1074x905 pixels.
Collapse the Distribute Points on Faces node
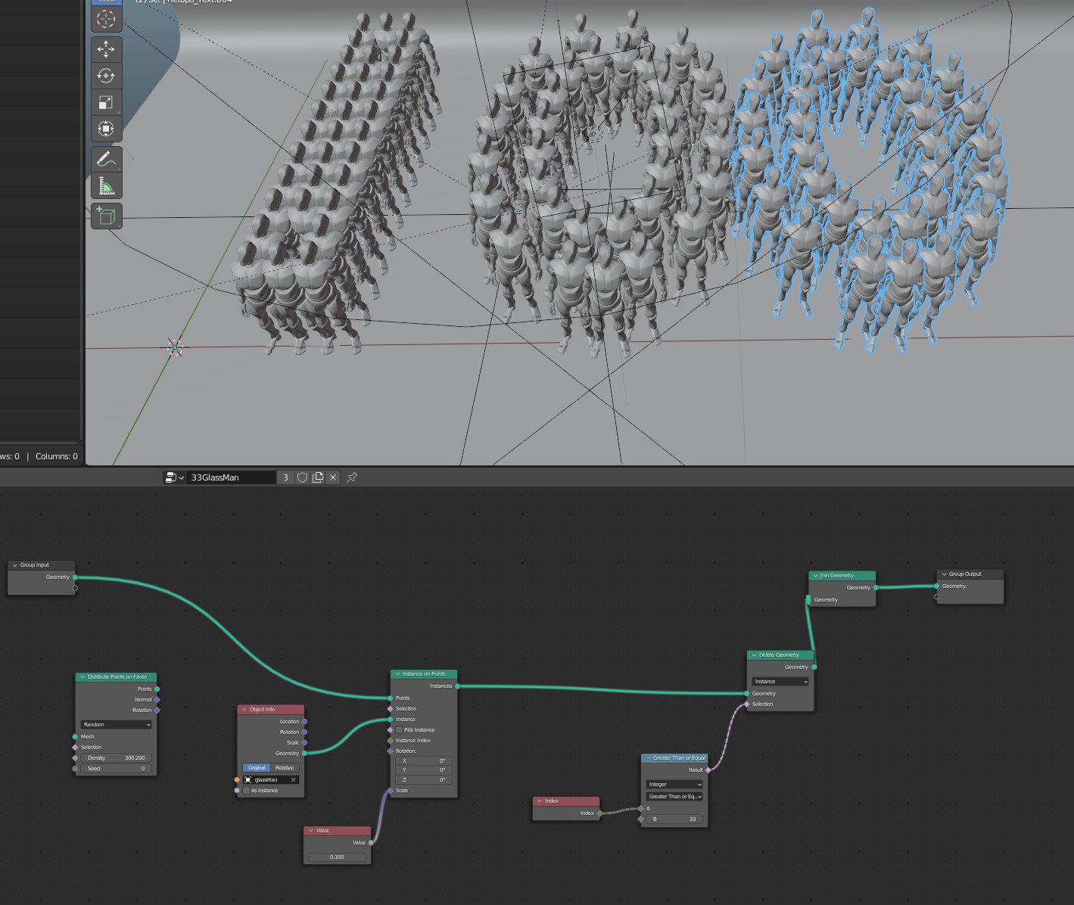(x=82, y=676)
